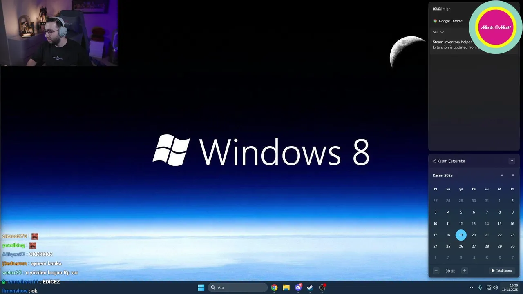
Task: Click the Google Chrome notification source label
Action: click(x=451, y=21)
